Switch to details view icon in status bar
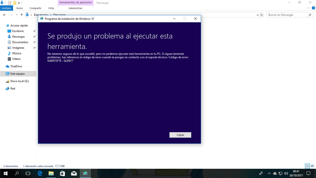The width and height of the screenshot is (316, 178). pos(307,166)
